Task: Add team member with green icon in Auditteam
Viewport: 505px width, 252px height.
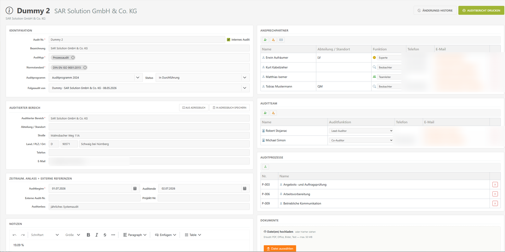Action: (265, 113)
